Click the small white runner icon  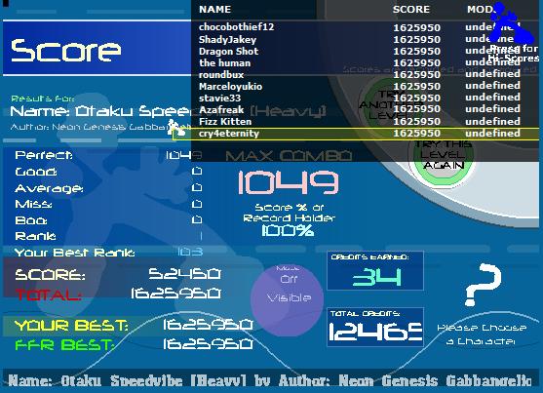point(175,127)
